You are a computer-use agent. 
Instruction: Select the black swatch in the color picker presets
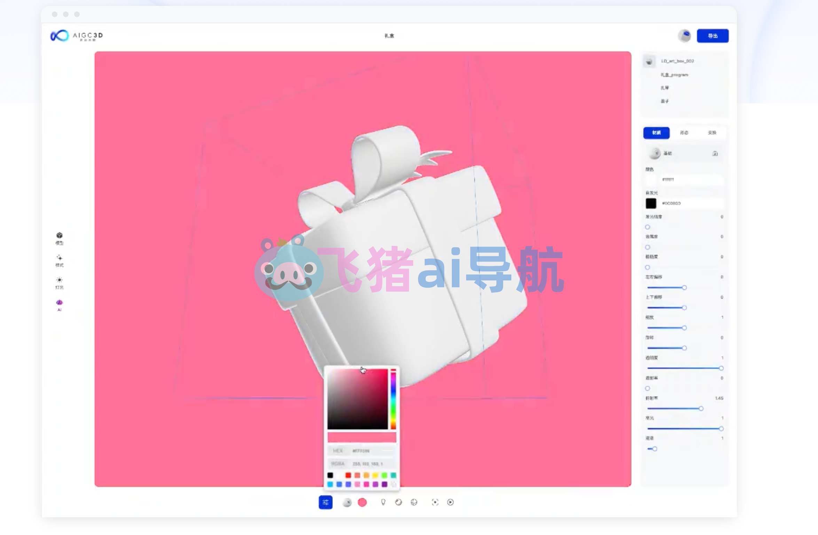[x=331, y=475]
